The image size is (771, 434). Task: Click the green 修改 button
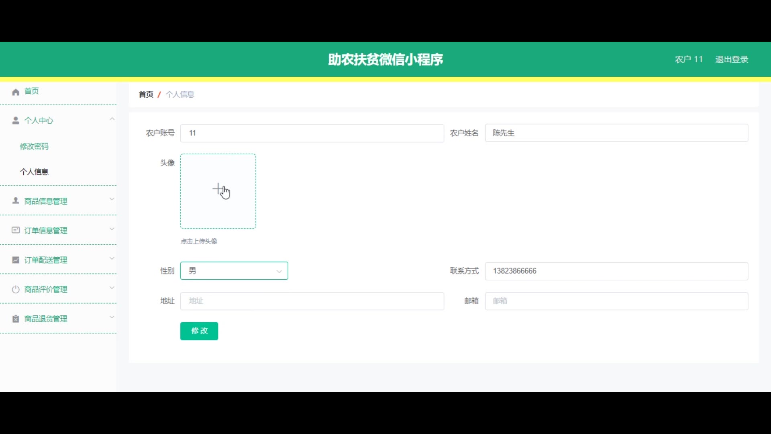(199, 331)
